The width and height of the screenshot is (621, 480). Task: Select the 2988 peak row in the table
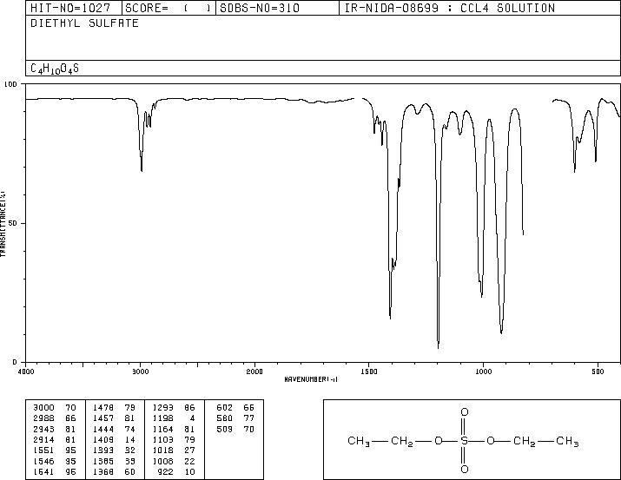point(55,418)
